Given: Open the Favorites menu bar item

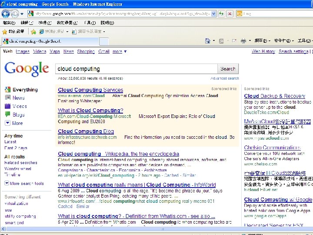Looking at the screenshot, I should pos(67,23).
